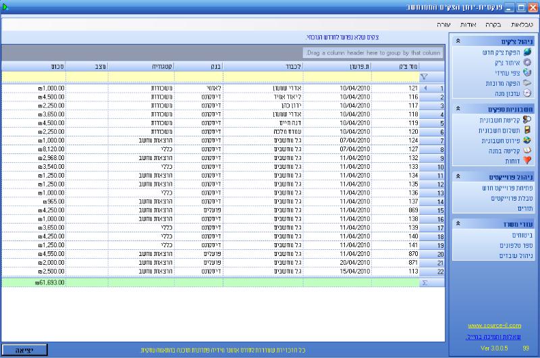Open the בקרה menu
540x358 pixels.
[493, 24]
